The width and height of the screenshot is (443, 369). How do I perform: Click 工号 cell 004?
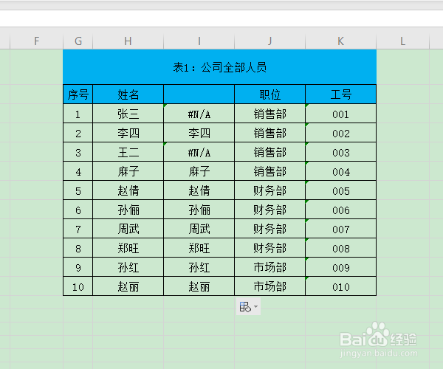(x=340, y=171)
